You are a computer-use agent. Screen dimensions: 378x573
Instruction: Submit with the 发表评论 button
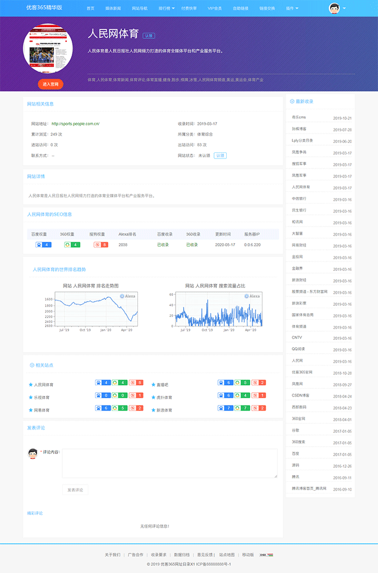point(75,490)
